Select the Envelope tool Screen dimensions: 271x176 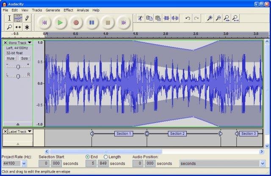18,18
